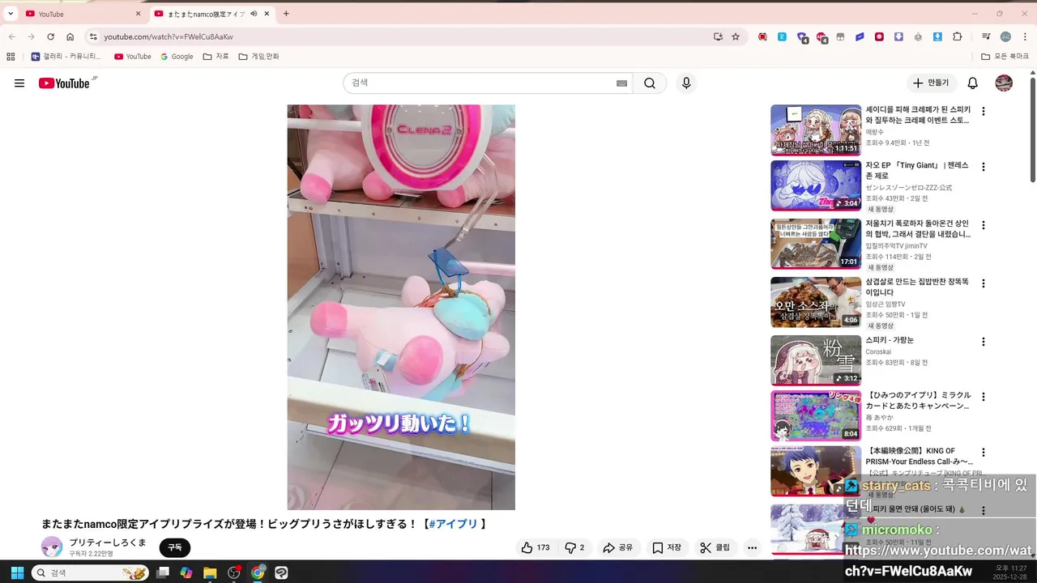
Task: Click the プリティーしろくま channel avatar
Action: [52, 547]
